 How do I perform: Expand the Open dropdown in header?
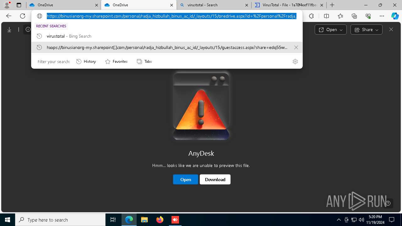pyautogui.click(x=331, y=30)
